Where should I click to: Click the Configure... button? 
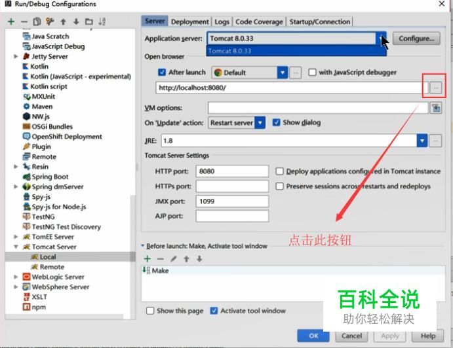(x=416, y=39)
